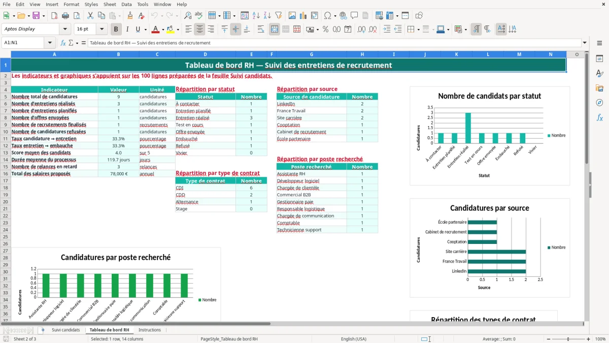Select row header 16
The width and height of the screenshot is (609, 343).
[5, 174]
